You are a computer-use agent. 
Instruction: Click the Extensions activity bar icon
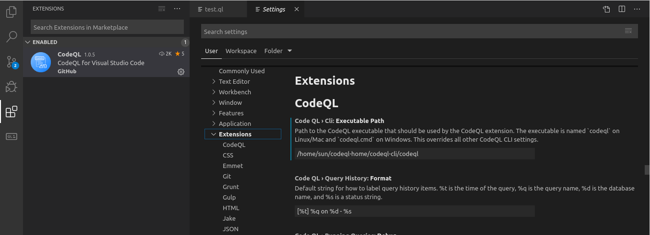point(12,112)
